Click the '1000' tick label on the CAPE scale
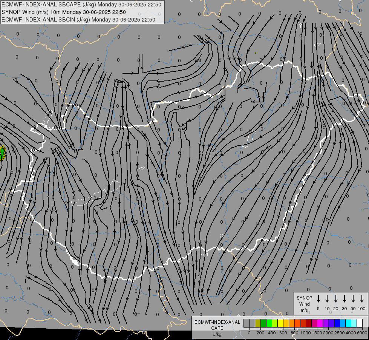The width and height of the screenshot is (369, 340). (x=305, y=333)
